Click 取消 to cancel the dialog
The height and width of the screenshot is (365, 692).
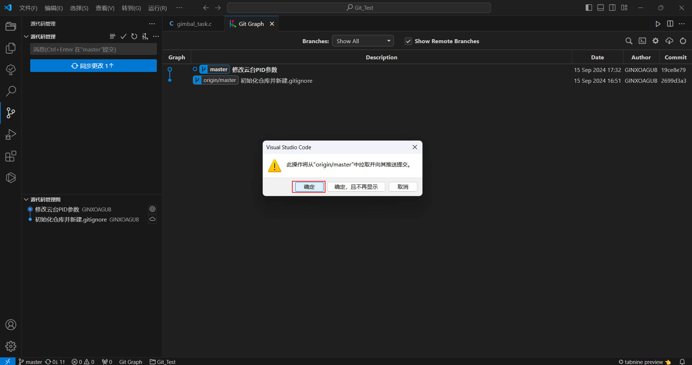[403, 187]
